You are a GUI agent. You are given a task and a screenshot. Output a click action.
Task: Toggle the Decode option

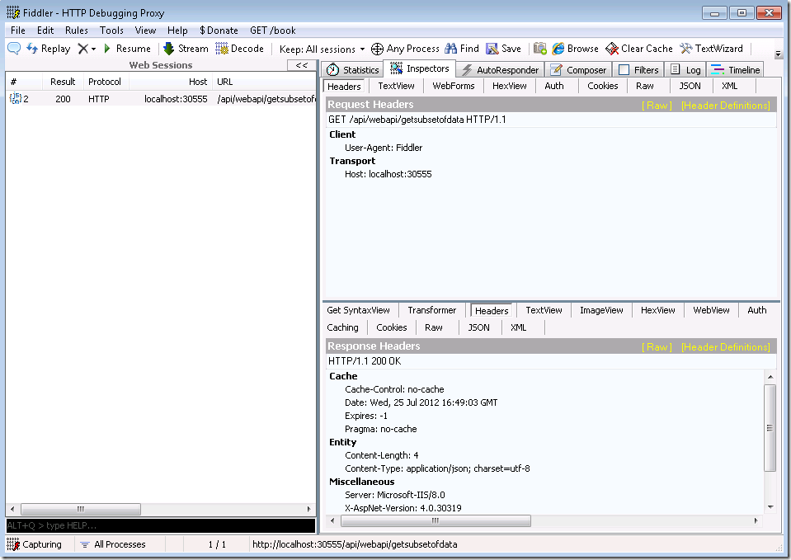[240, 49]
